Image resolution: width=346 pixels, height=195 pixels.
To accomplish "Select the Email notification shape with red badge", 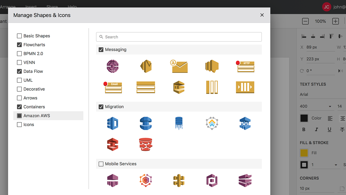I will (113, 87).
